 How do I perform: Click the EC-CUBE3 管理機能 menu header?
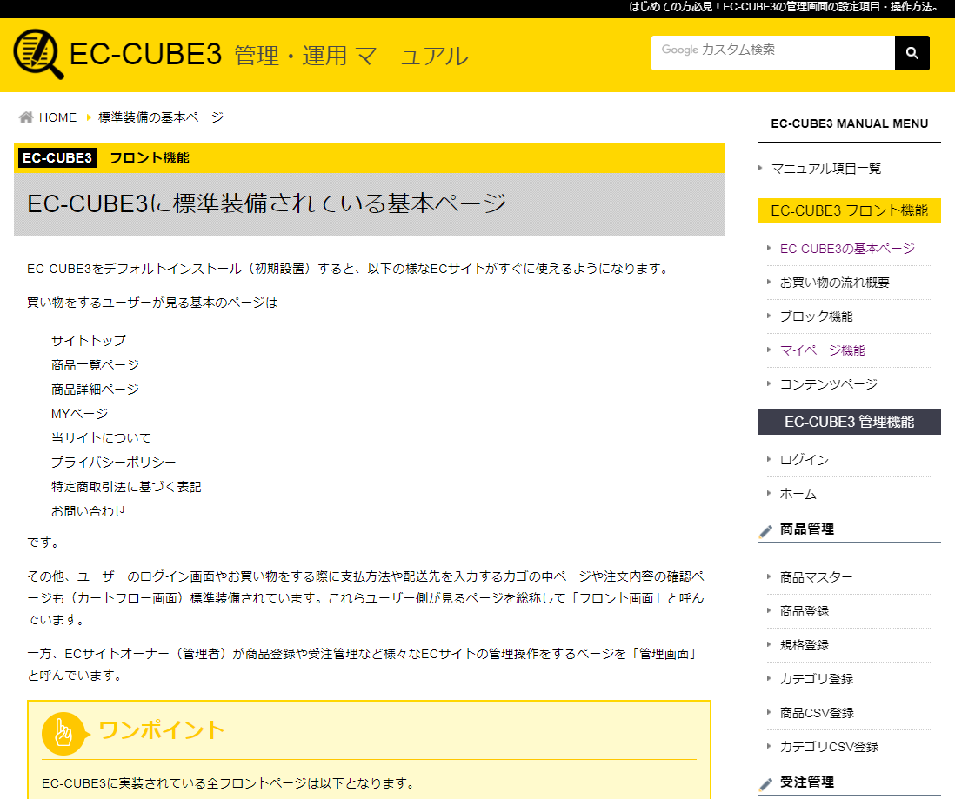[x=849, y=422]
